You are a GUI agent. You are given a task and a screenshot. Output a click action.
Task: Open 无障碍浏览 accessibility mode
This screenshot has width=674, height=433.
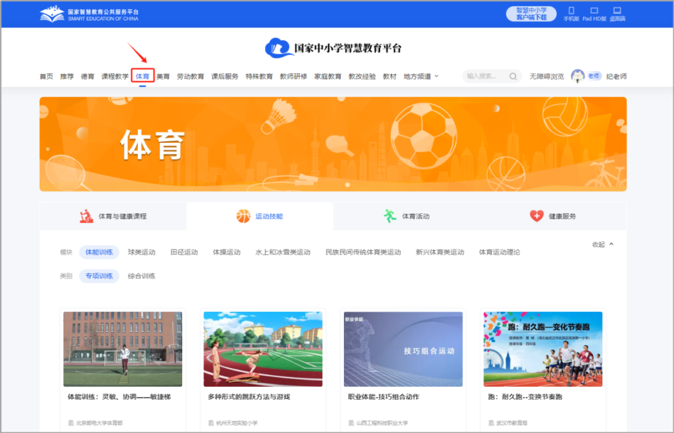tap(545, 75)
